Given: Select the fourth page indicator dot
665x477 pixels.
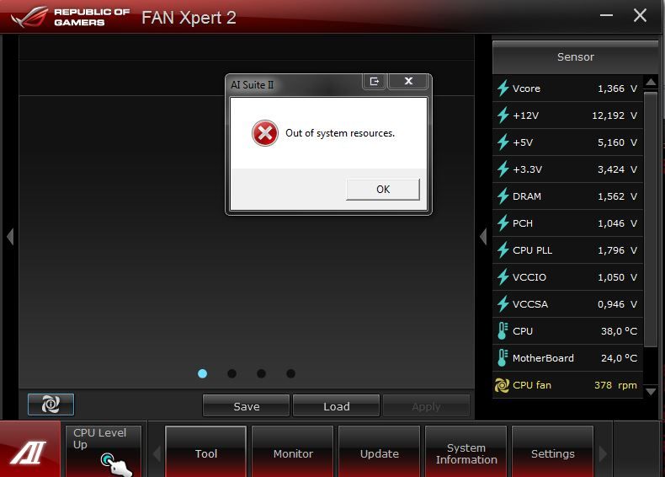Looking at the screenshot, I should tap(290, 373).
